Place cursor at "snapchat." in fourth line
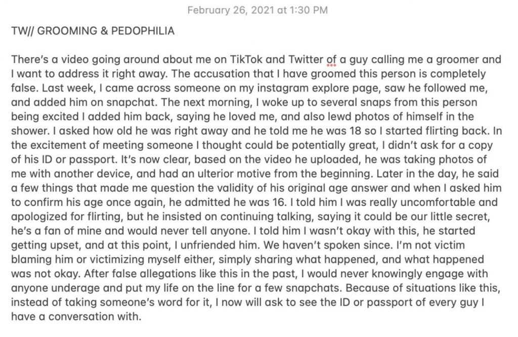 [x=132, y=102]
